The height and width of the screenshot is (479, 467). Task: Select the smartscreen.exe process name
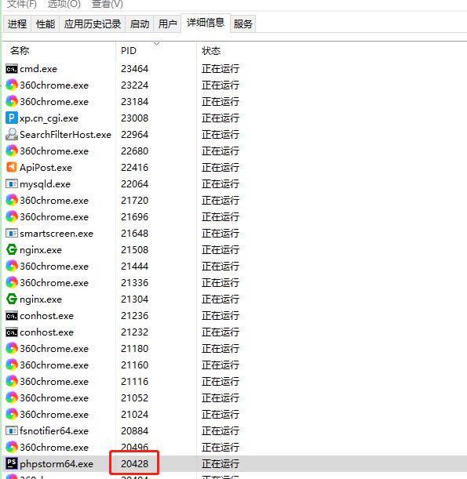[57, 234]
